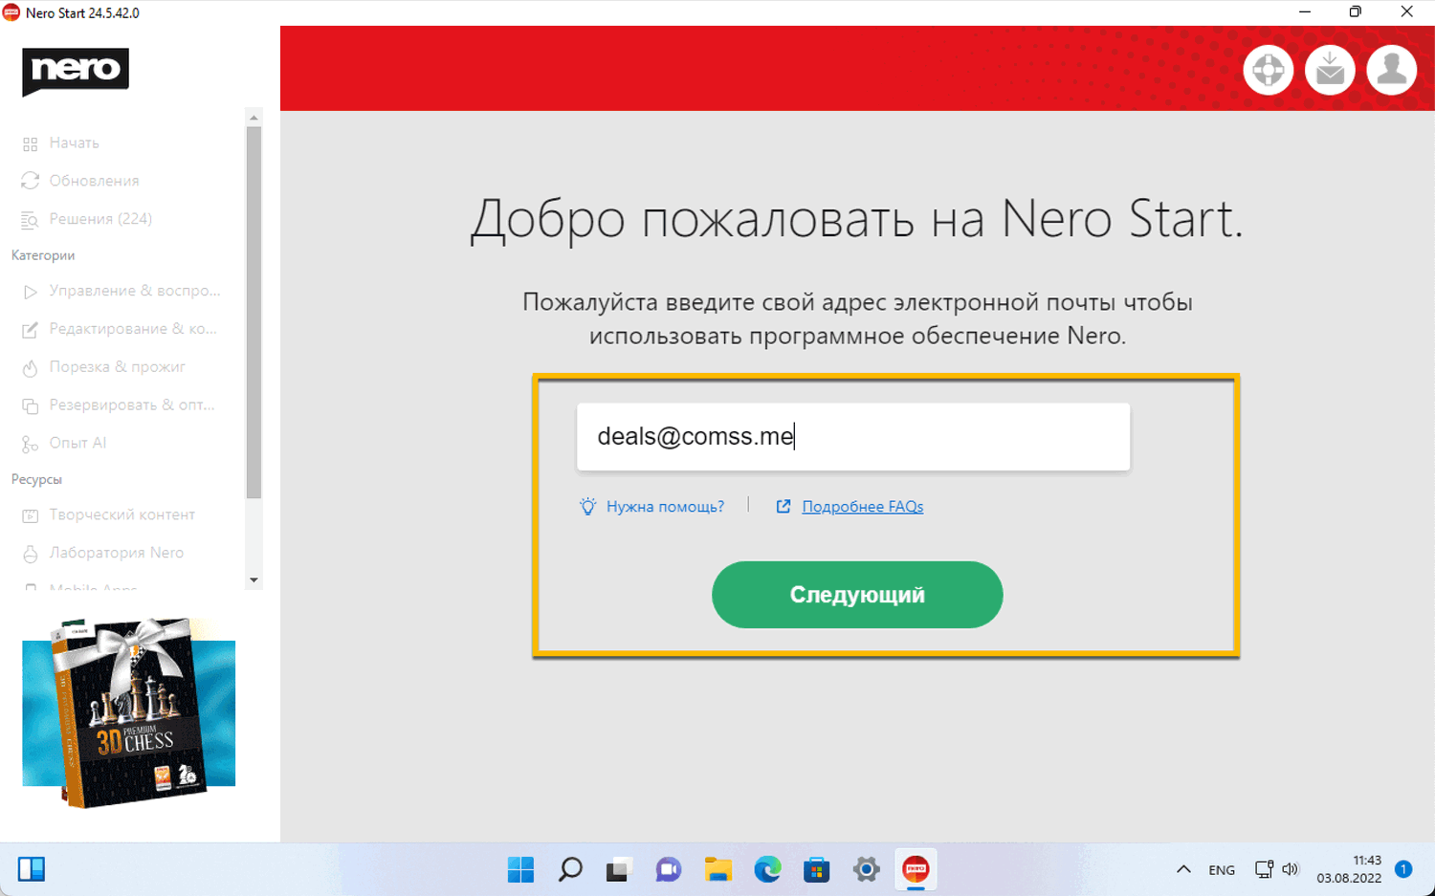Image resolution: width=1435 pixels, height=896 pixels.
Task: Open the Подробнее FAQs link
Action: tap(862, 507)
